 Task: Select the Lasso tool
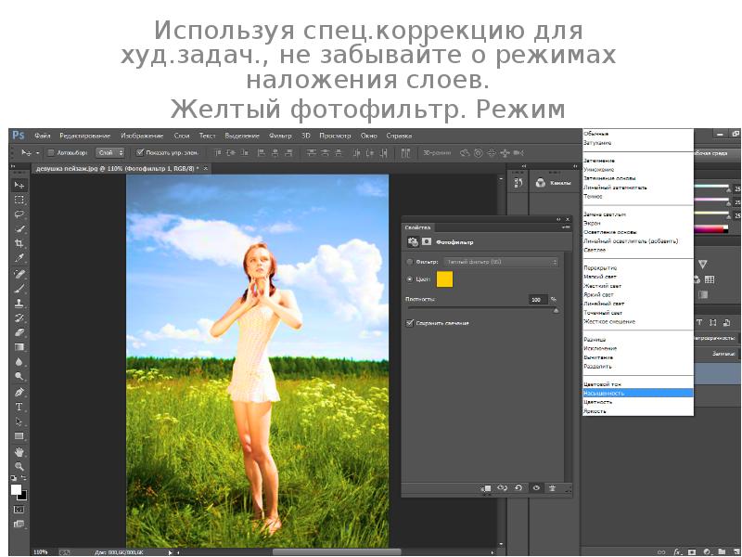coord(18,215)
